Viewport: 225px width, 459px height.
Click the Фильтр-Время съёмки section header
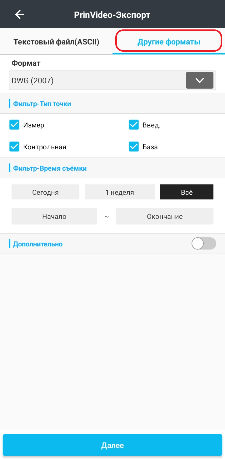click(x=50, y=168)
